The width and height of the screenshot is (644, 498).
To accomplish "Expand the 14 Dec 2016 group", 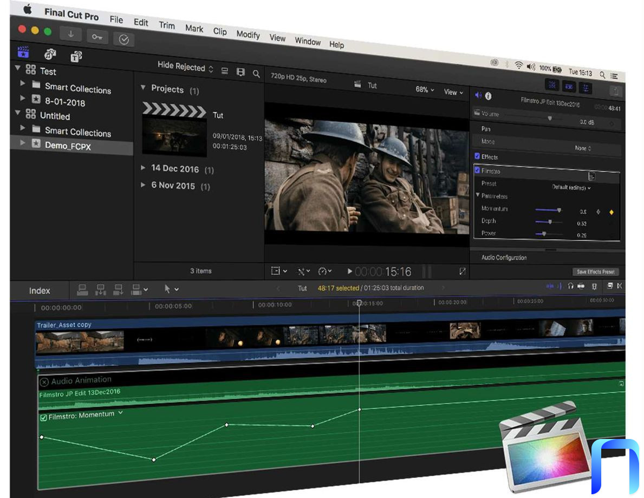I will click(143, 167).
